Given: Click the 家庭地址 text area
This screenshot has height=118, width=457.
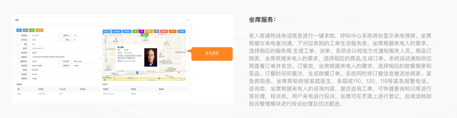Looking at the screenshot, I should coord(65,57).
